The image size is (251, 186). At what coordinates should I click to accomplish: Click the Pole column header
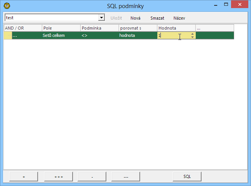click(x=61, y=28)
